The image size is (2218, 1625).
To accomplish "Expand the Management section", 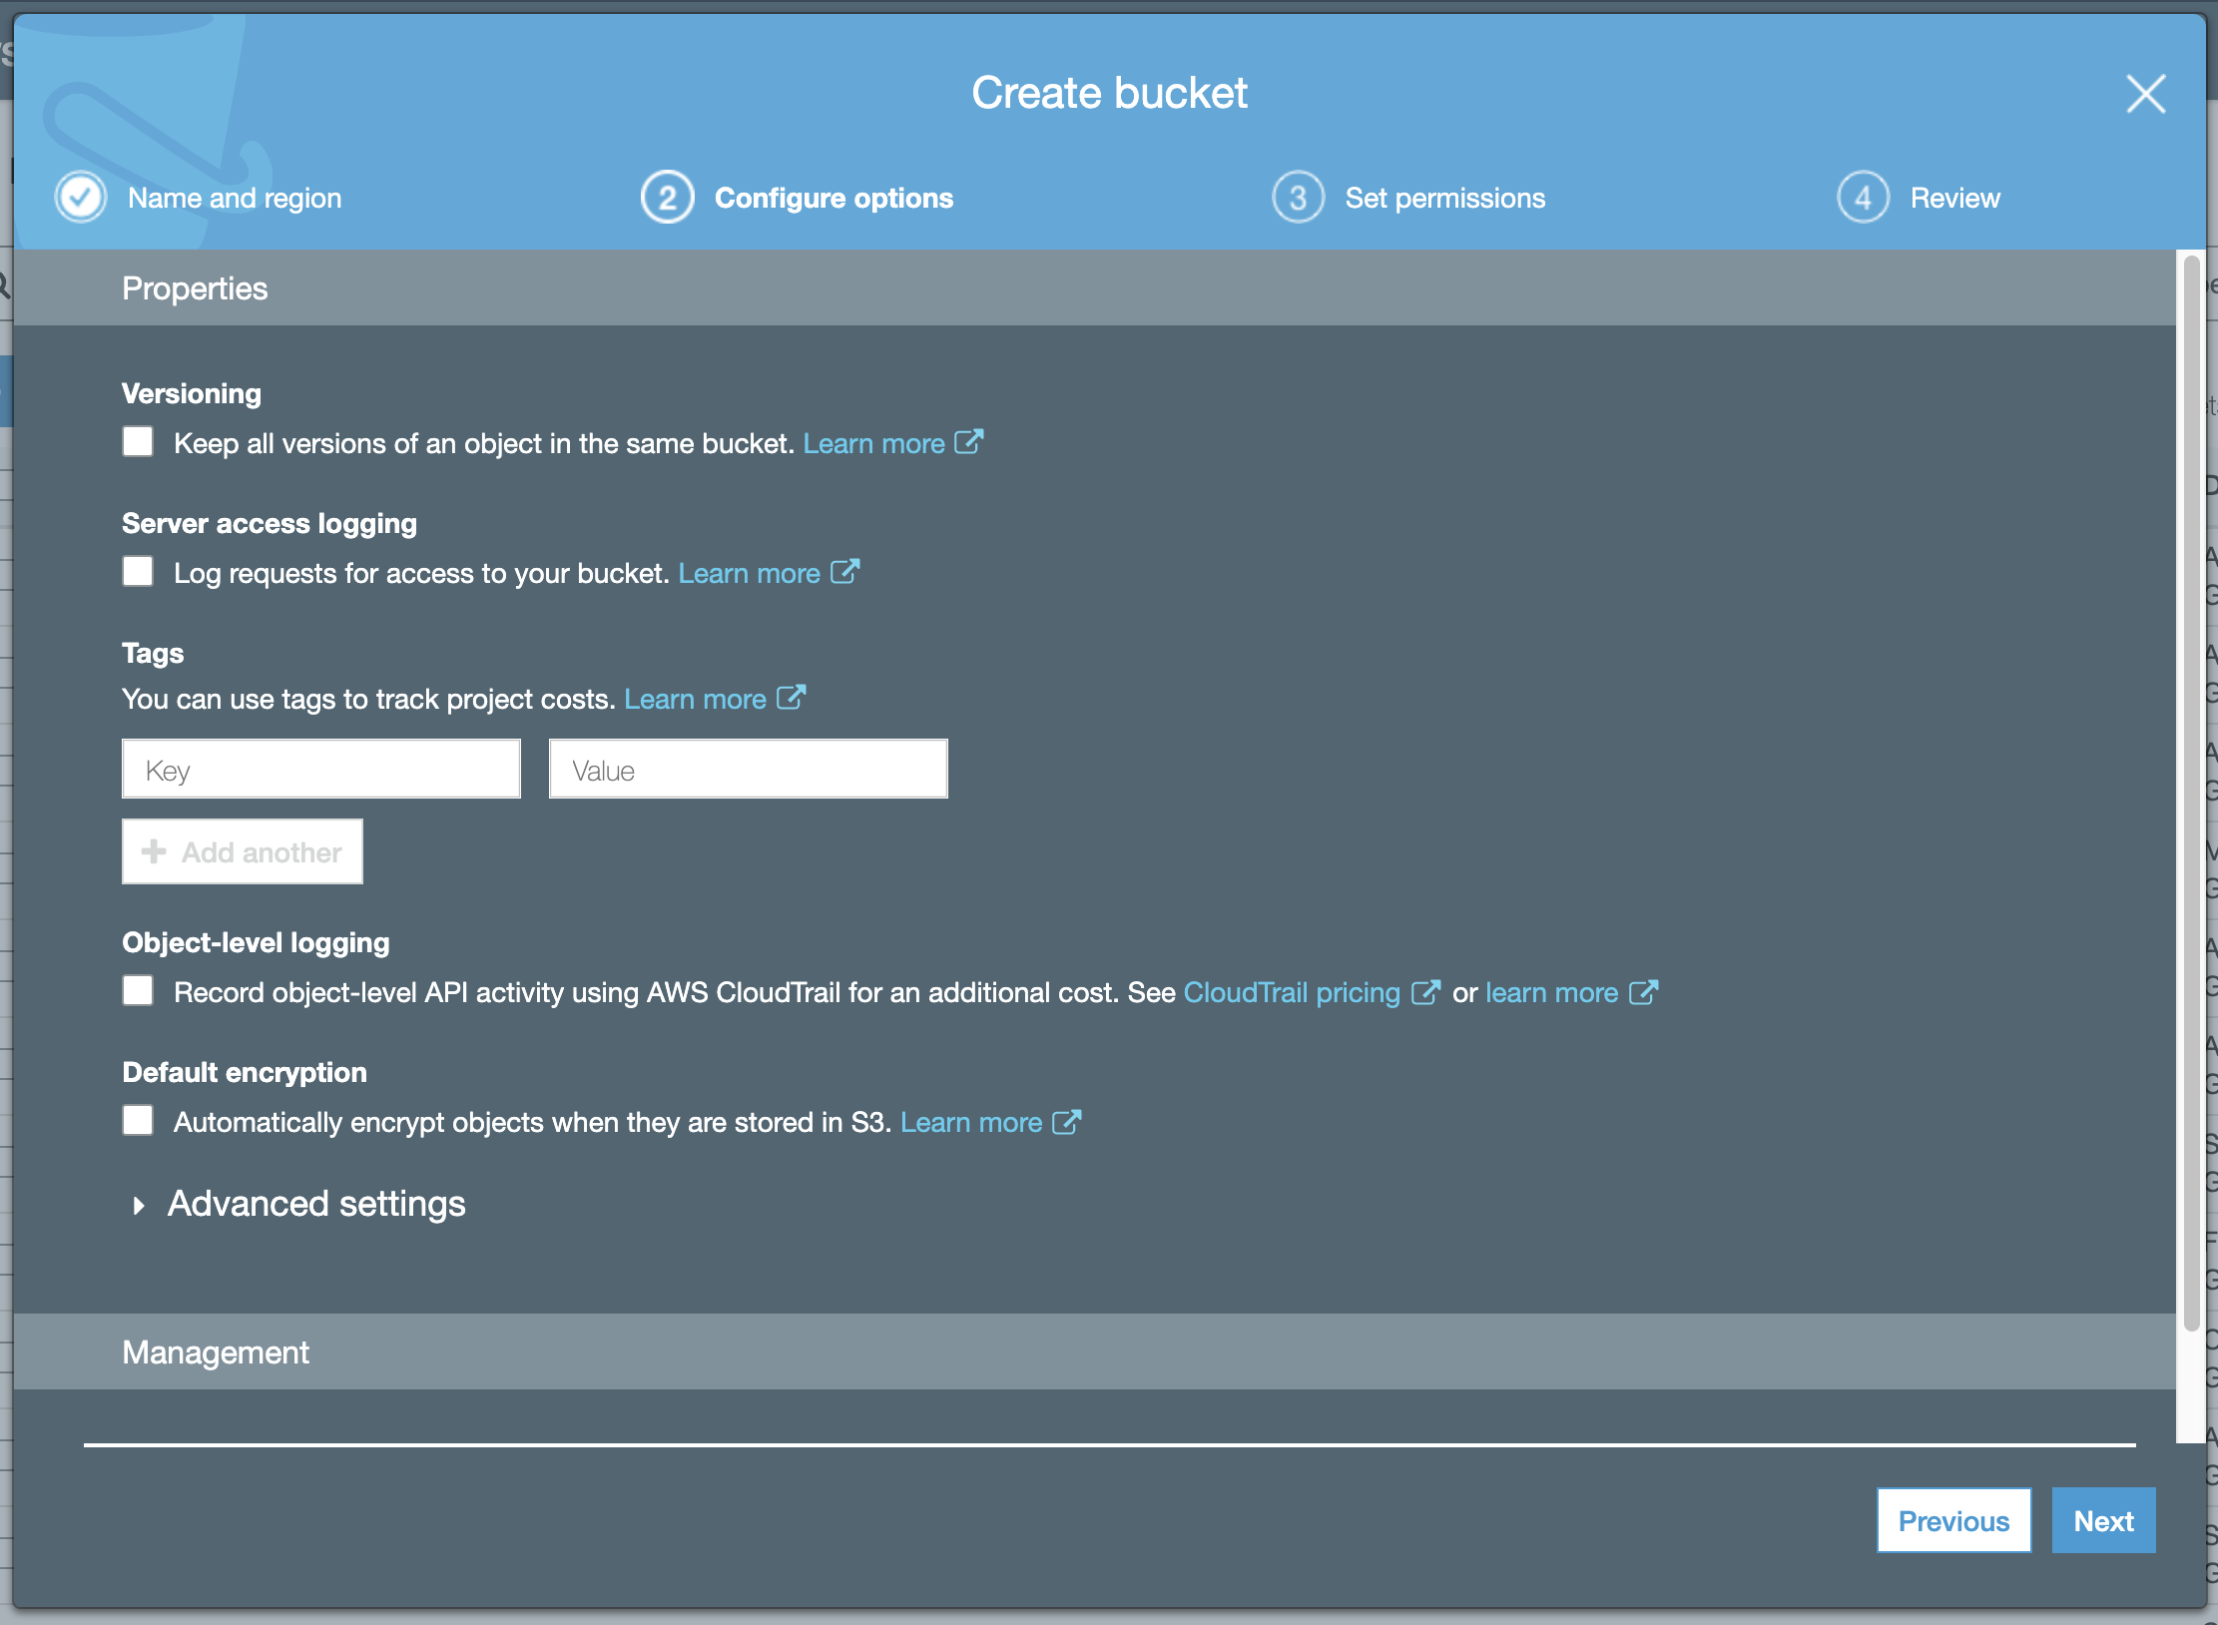I will pyautogui.click(x=216, y=1353).
